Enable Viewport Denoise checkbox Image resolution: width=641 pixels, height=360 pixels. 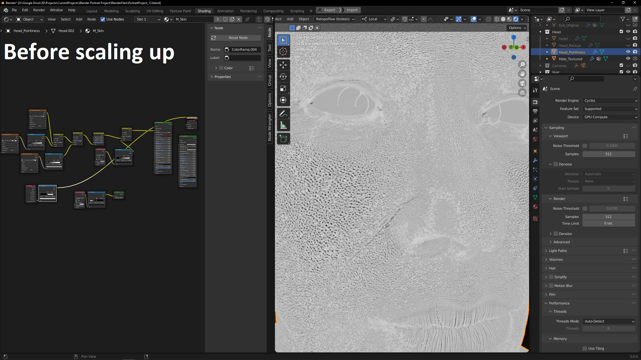pyautogui.click(x=556, y=164)
